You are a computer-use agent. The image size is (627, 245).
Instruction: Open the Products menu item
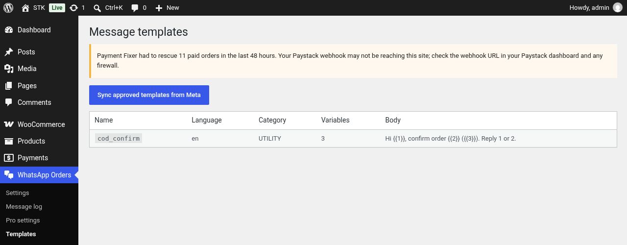point(39,141)
